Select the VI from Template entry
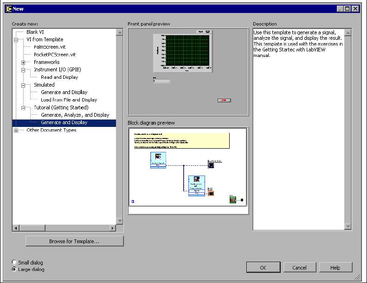Image resolution: width=367 pixels, height=283 pixels. click(x=45, y=39)
